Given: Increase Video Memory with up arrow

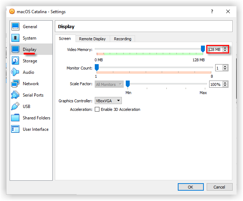Looking at the screenshot, I should [225, 48].
